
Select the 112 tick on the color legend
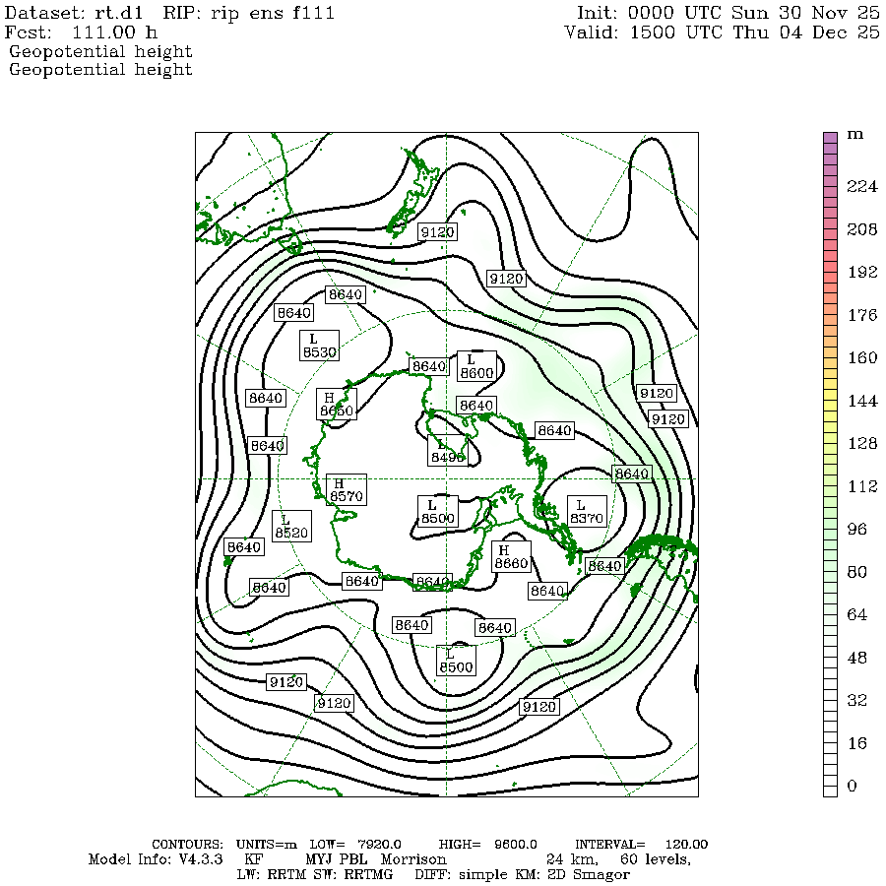[x=861, y=486]
